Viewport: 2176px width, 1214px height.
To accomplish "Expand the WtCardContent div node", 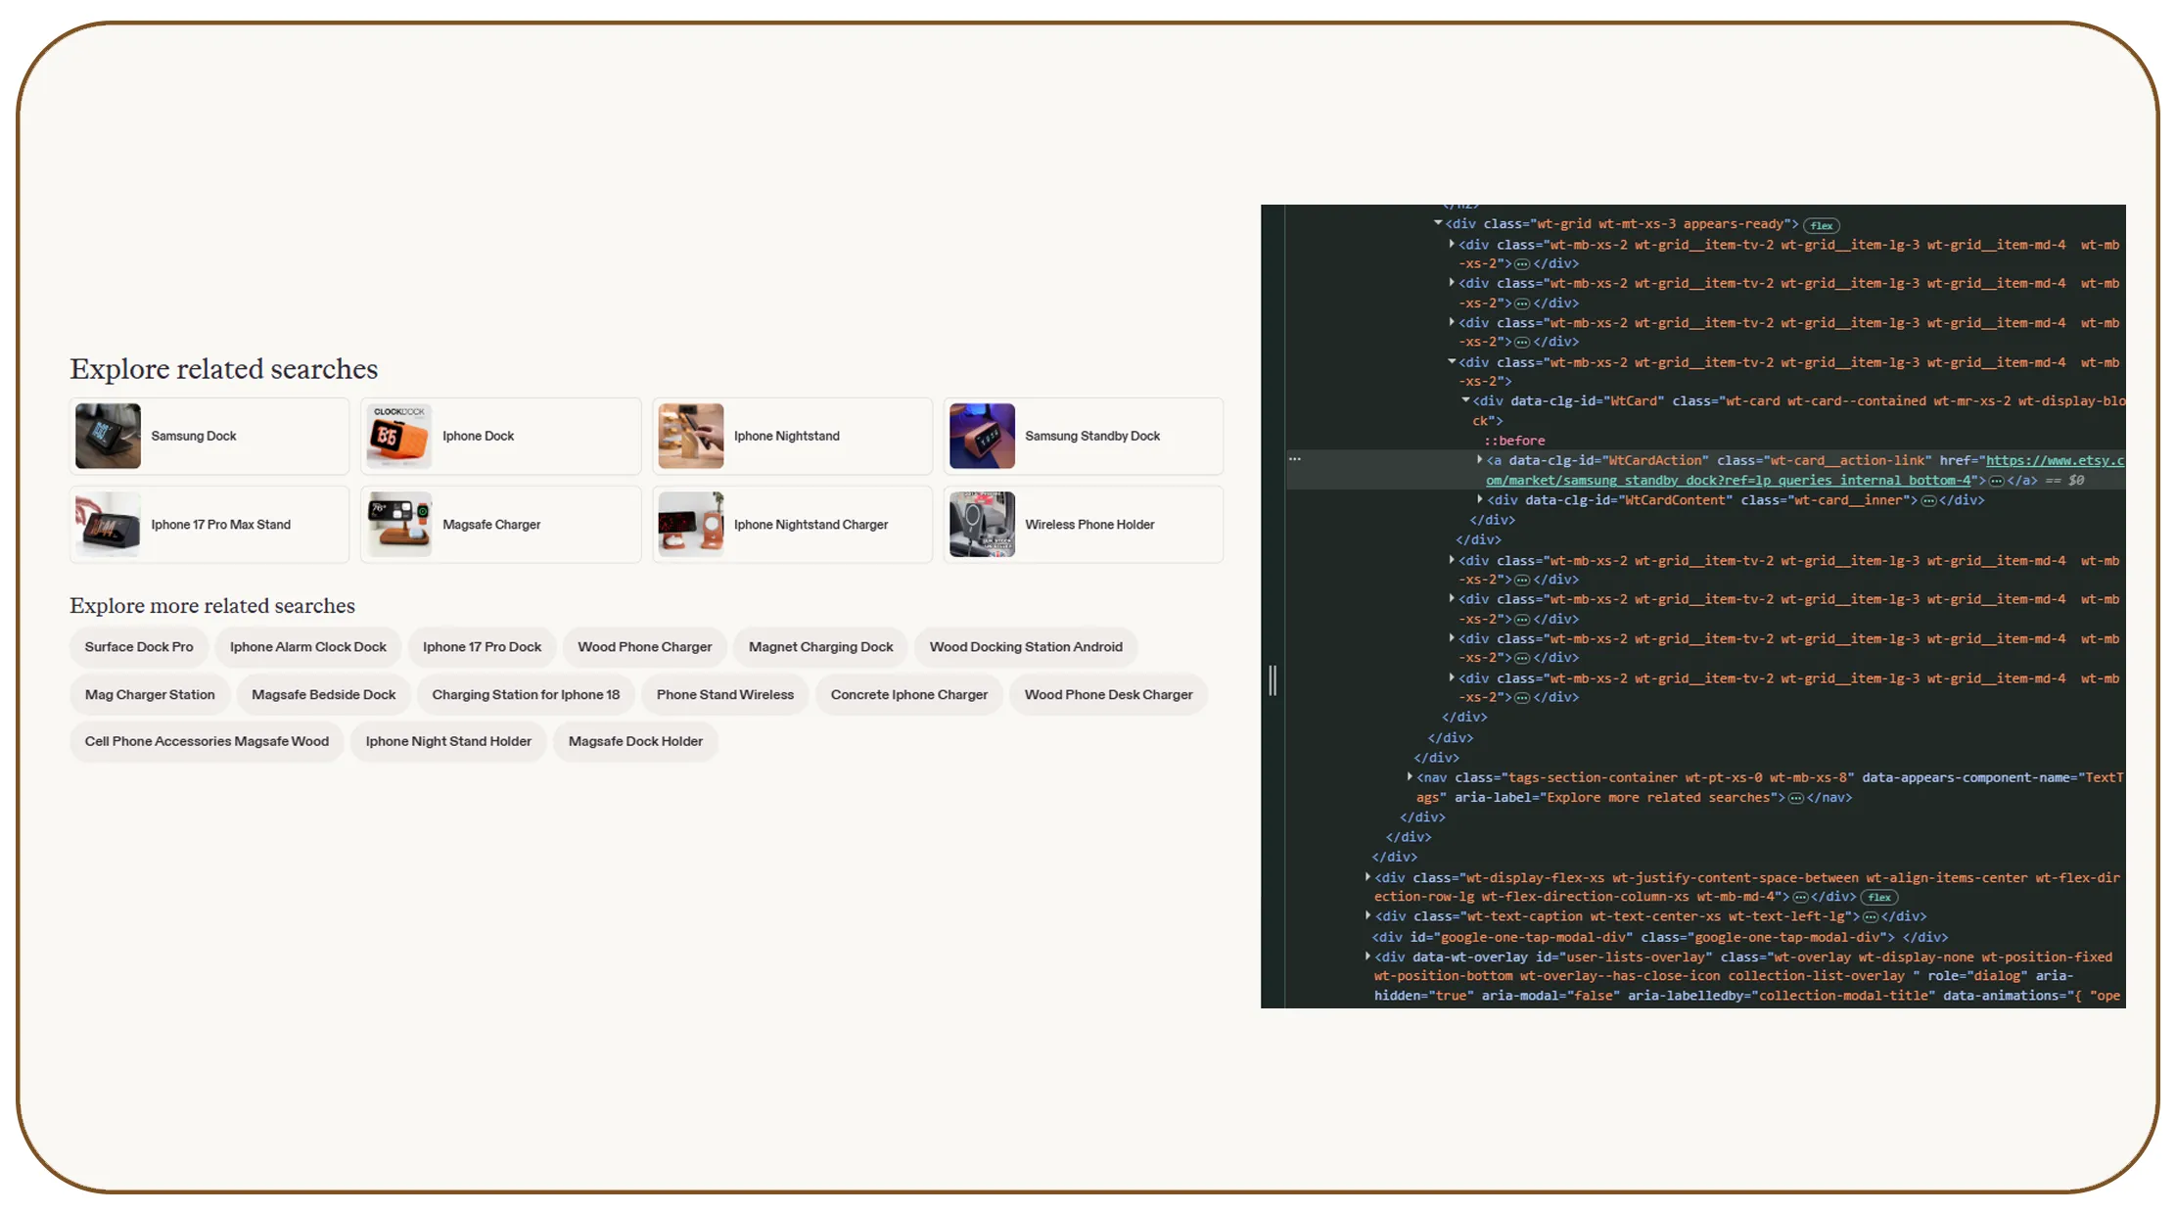I will coord(1479,499).
